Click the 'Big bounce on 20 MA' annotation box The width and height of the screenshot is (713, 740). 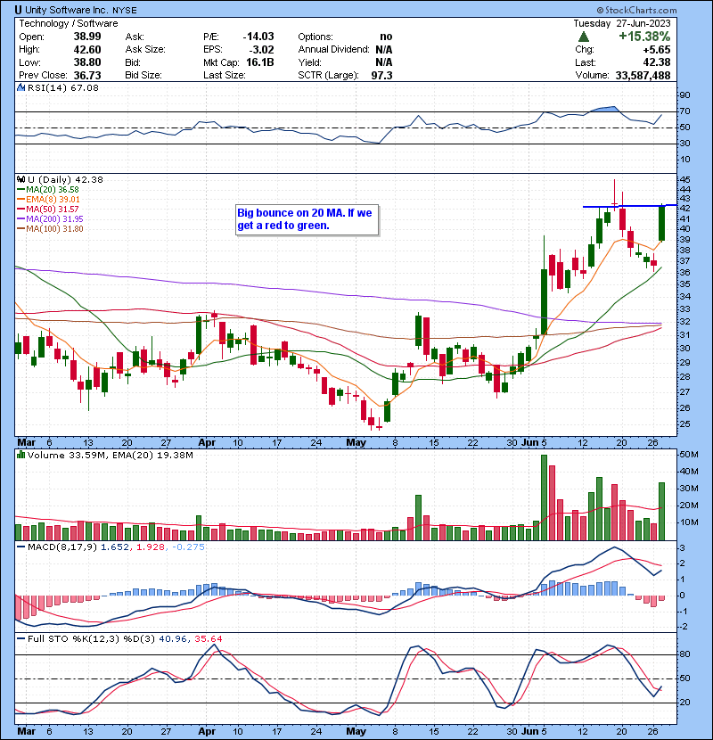(x=307, y=219)
